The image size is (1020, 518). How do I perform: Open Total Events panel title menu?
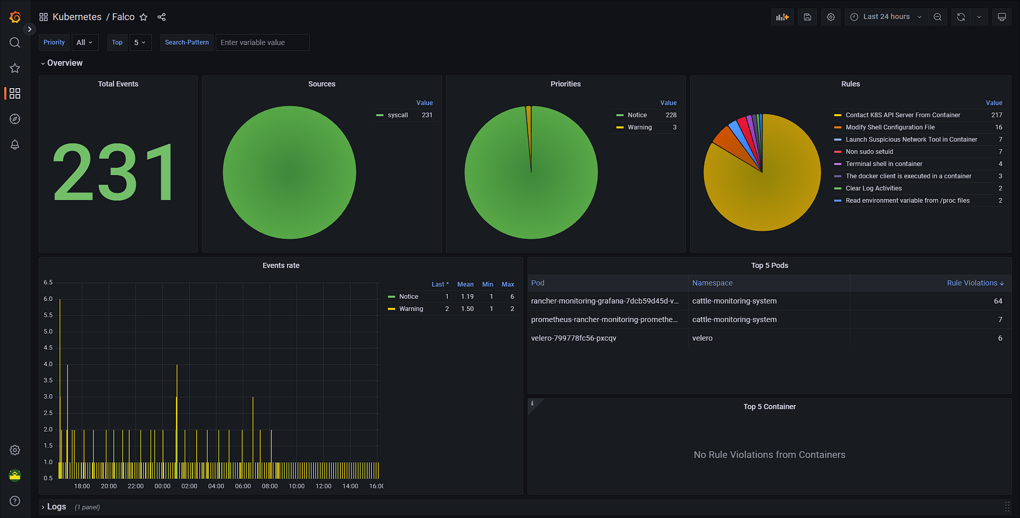[x=118, y=84]
